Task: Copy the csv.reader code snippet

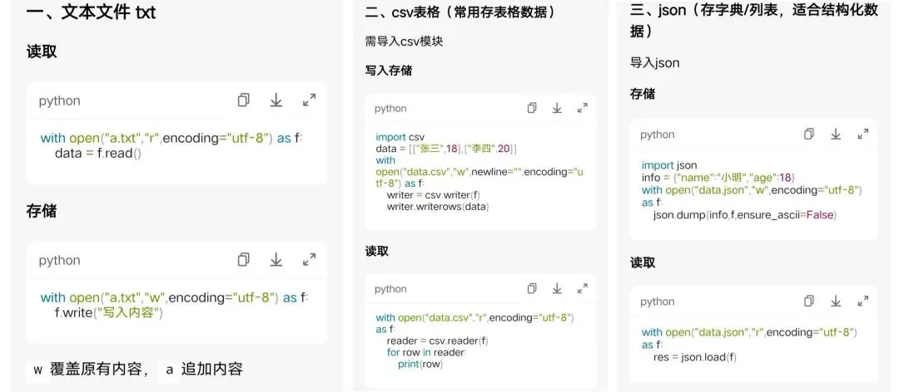Action: click(x=532, y=288)
